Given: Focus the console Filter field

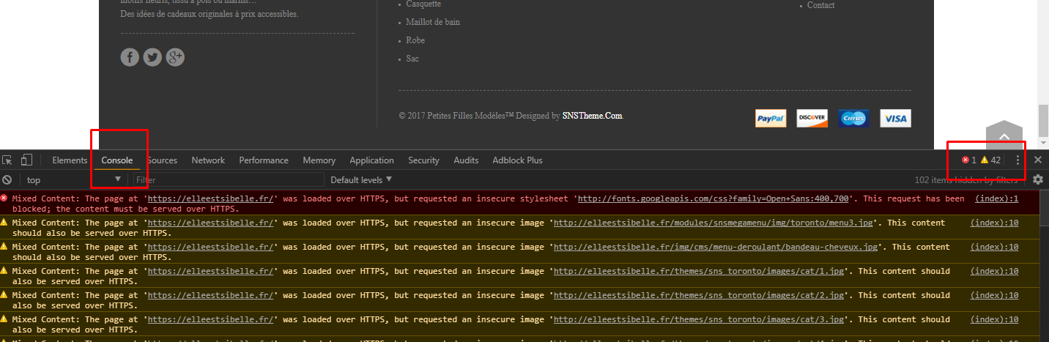Looking at the screenshot, I should pos(229,179).
